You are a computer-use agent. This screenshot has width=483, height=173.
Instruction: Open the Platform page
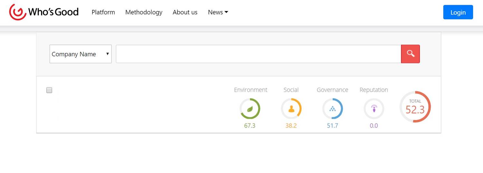point(103,12)
